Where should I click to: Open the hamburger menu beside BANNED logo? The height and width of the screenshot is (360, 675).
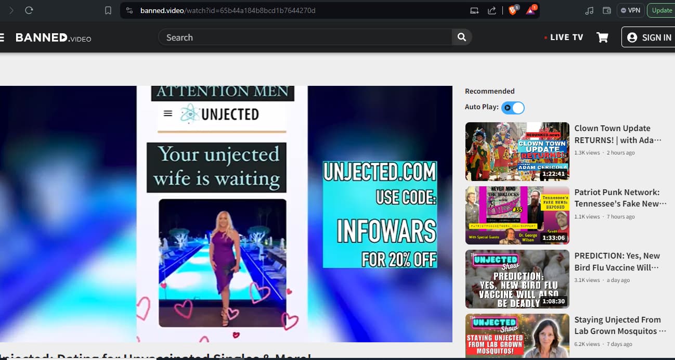click(x=2, y=37)
